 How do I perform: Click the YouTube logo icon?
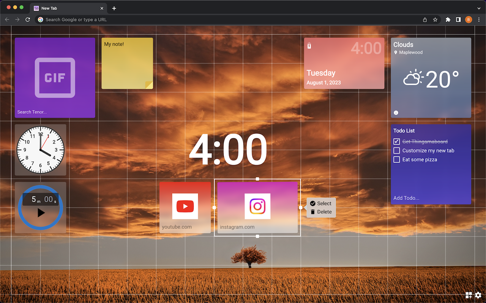[x=185, y=206]
